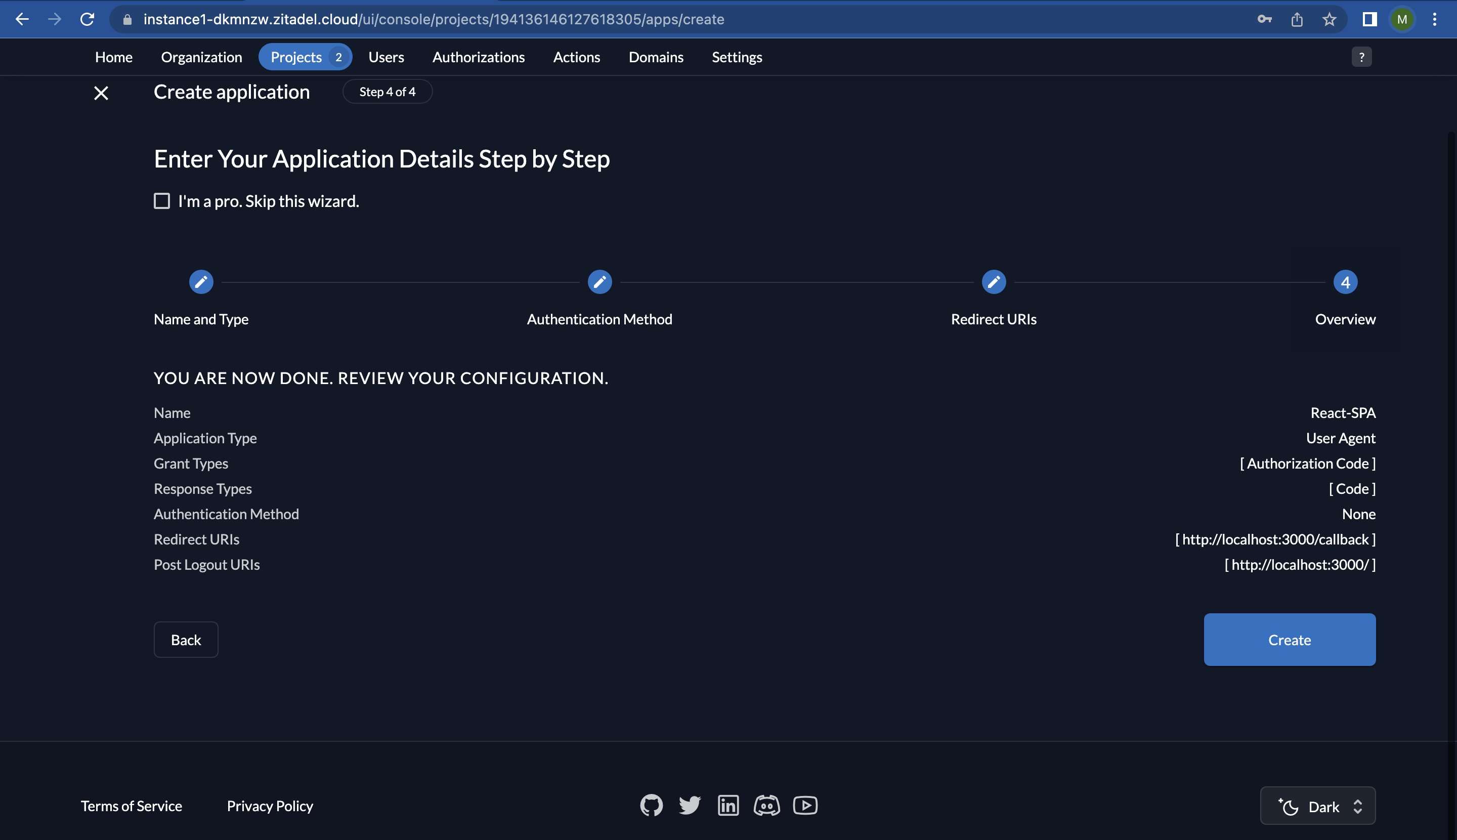Screen dimensions: 1457x840
Task: Click the Authentication Method step pencil icon
Action: [x=599, y=282]
